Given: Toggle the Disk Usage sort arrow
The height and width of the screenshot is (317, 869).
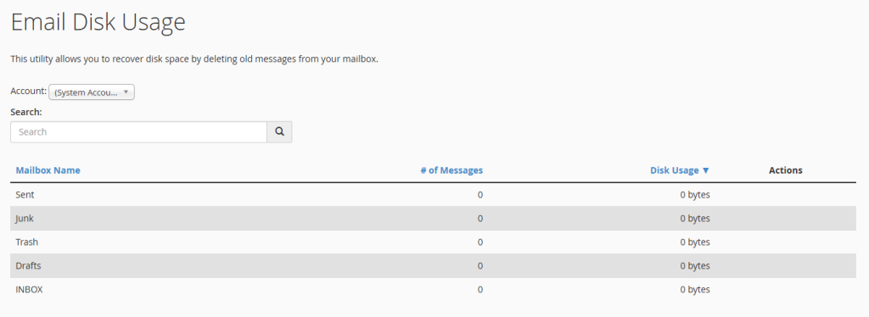Looking at the screenshot, I should point(705,170).
